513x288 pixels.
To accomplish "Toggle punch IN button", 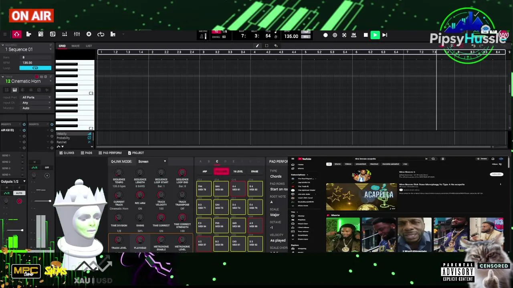I will click(x=353, y=35).
